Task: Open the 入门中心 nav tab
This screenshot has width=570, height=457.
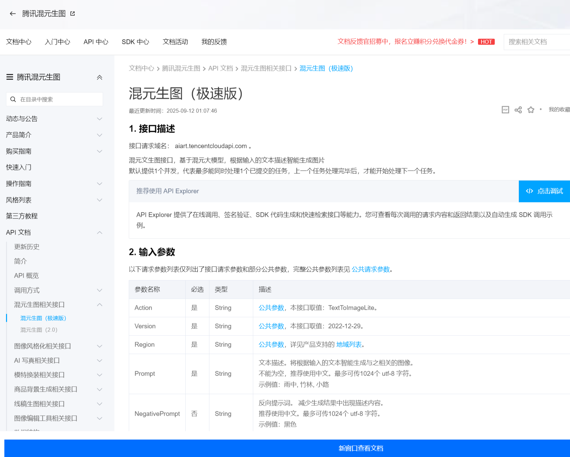Action: pos(58,42)
